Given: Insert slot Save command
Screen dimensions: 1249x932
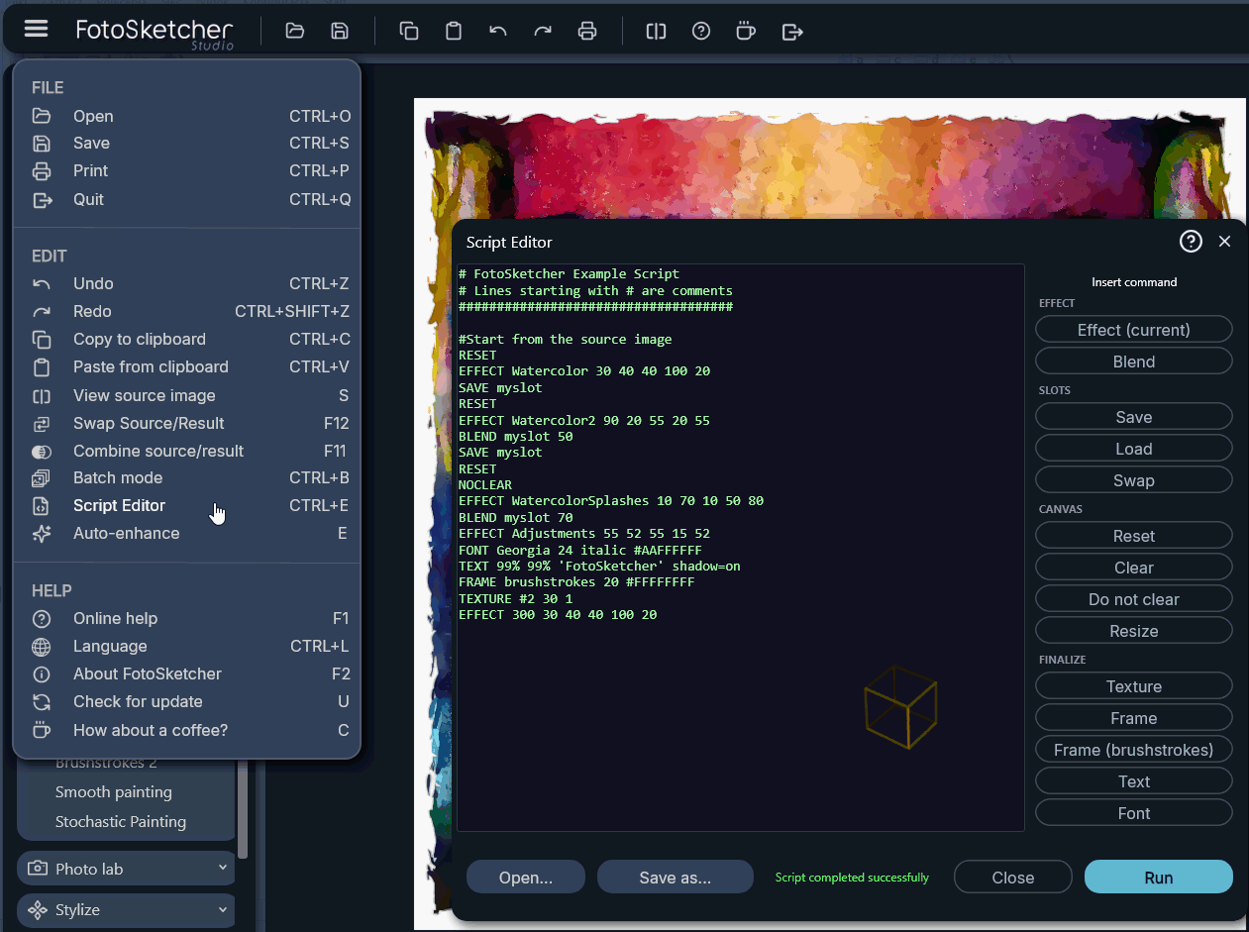Looking at the screenshot, I should pyautogui.click(x=1133, y=417).
